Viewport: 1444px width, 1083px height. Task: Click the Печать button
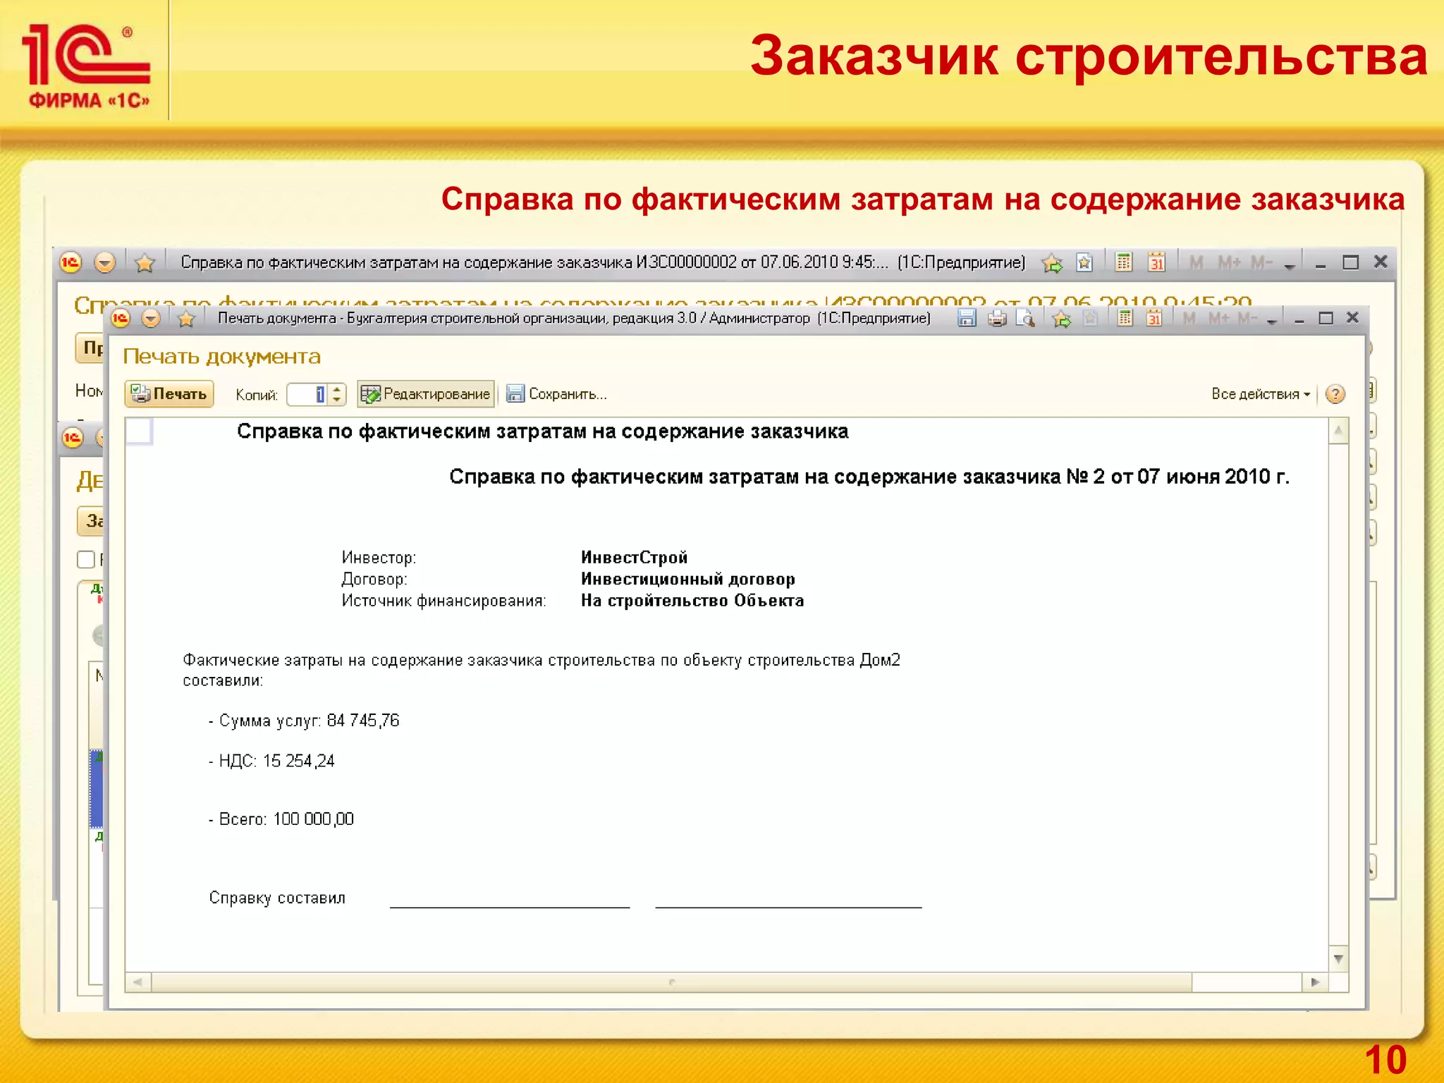169,393
